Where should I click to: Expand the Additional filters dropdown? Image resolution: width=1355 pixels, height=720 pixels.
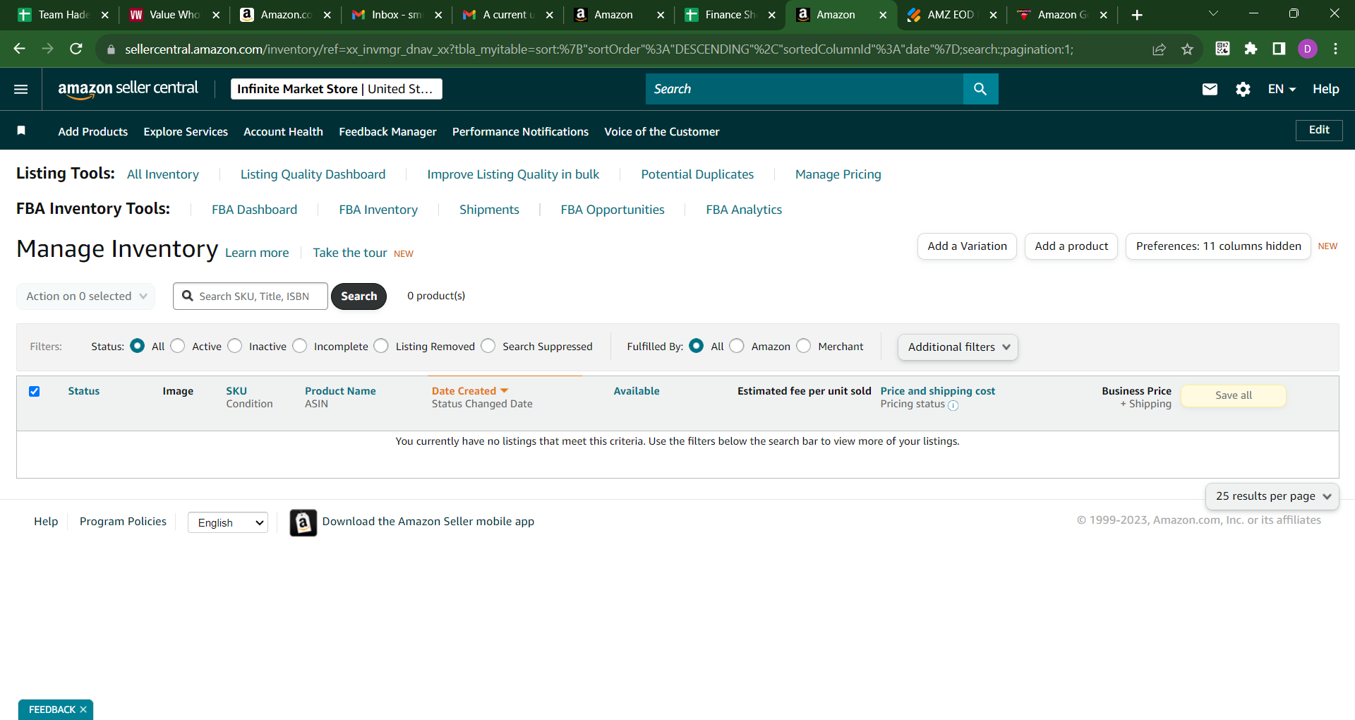tap(958, 347)
